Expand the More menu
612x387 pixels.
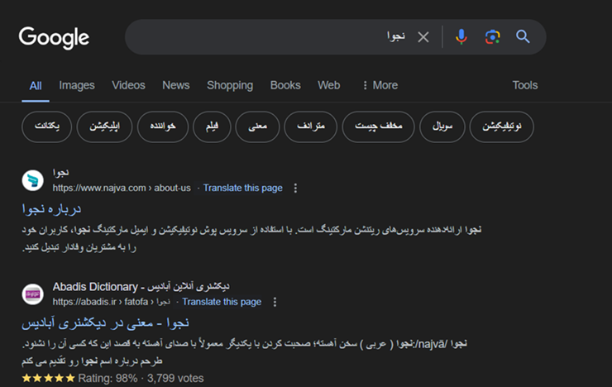[x=380, y=85]
